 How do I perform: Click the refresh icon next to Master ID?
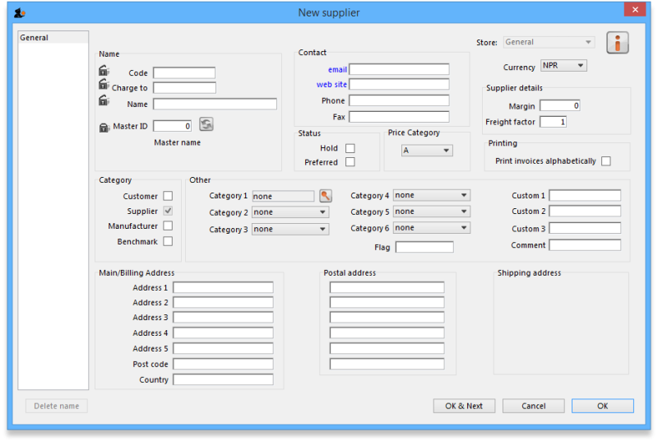coord(206,124)
